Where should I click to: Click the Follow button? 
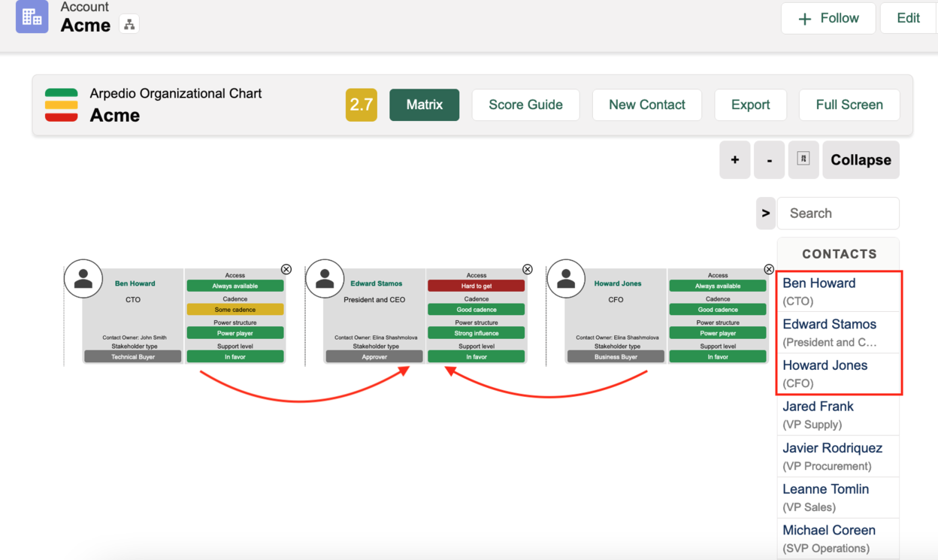pos(828,18)
